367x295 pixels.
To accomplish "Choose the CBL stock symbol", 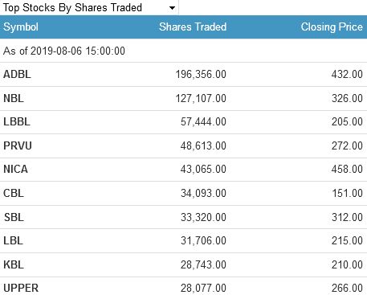I will (x=14, y=193).
